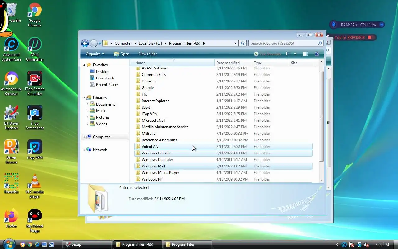This screenshot has width=398, height=249.
Task: Click the arrow on RAM/CPU widget
Action: pyautogui.click(x=382, y=25)
